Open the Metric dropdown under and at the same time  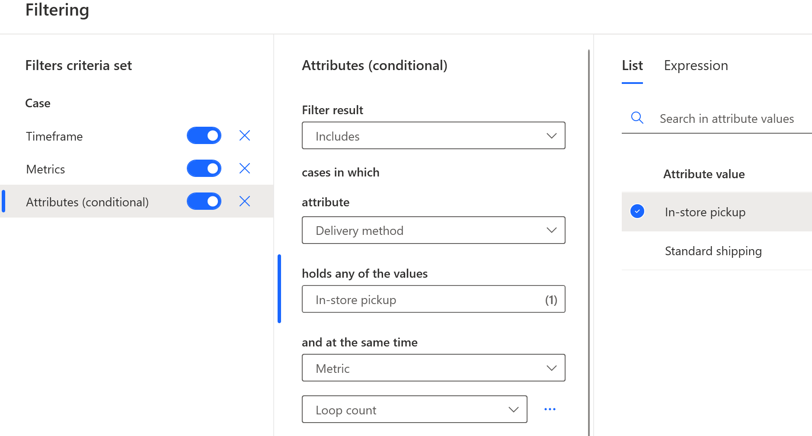point(434,368)
